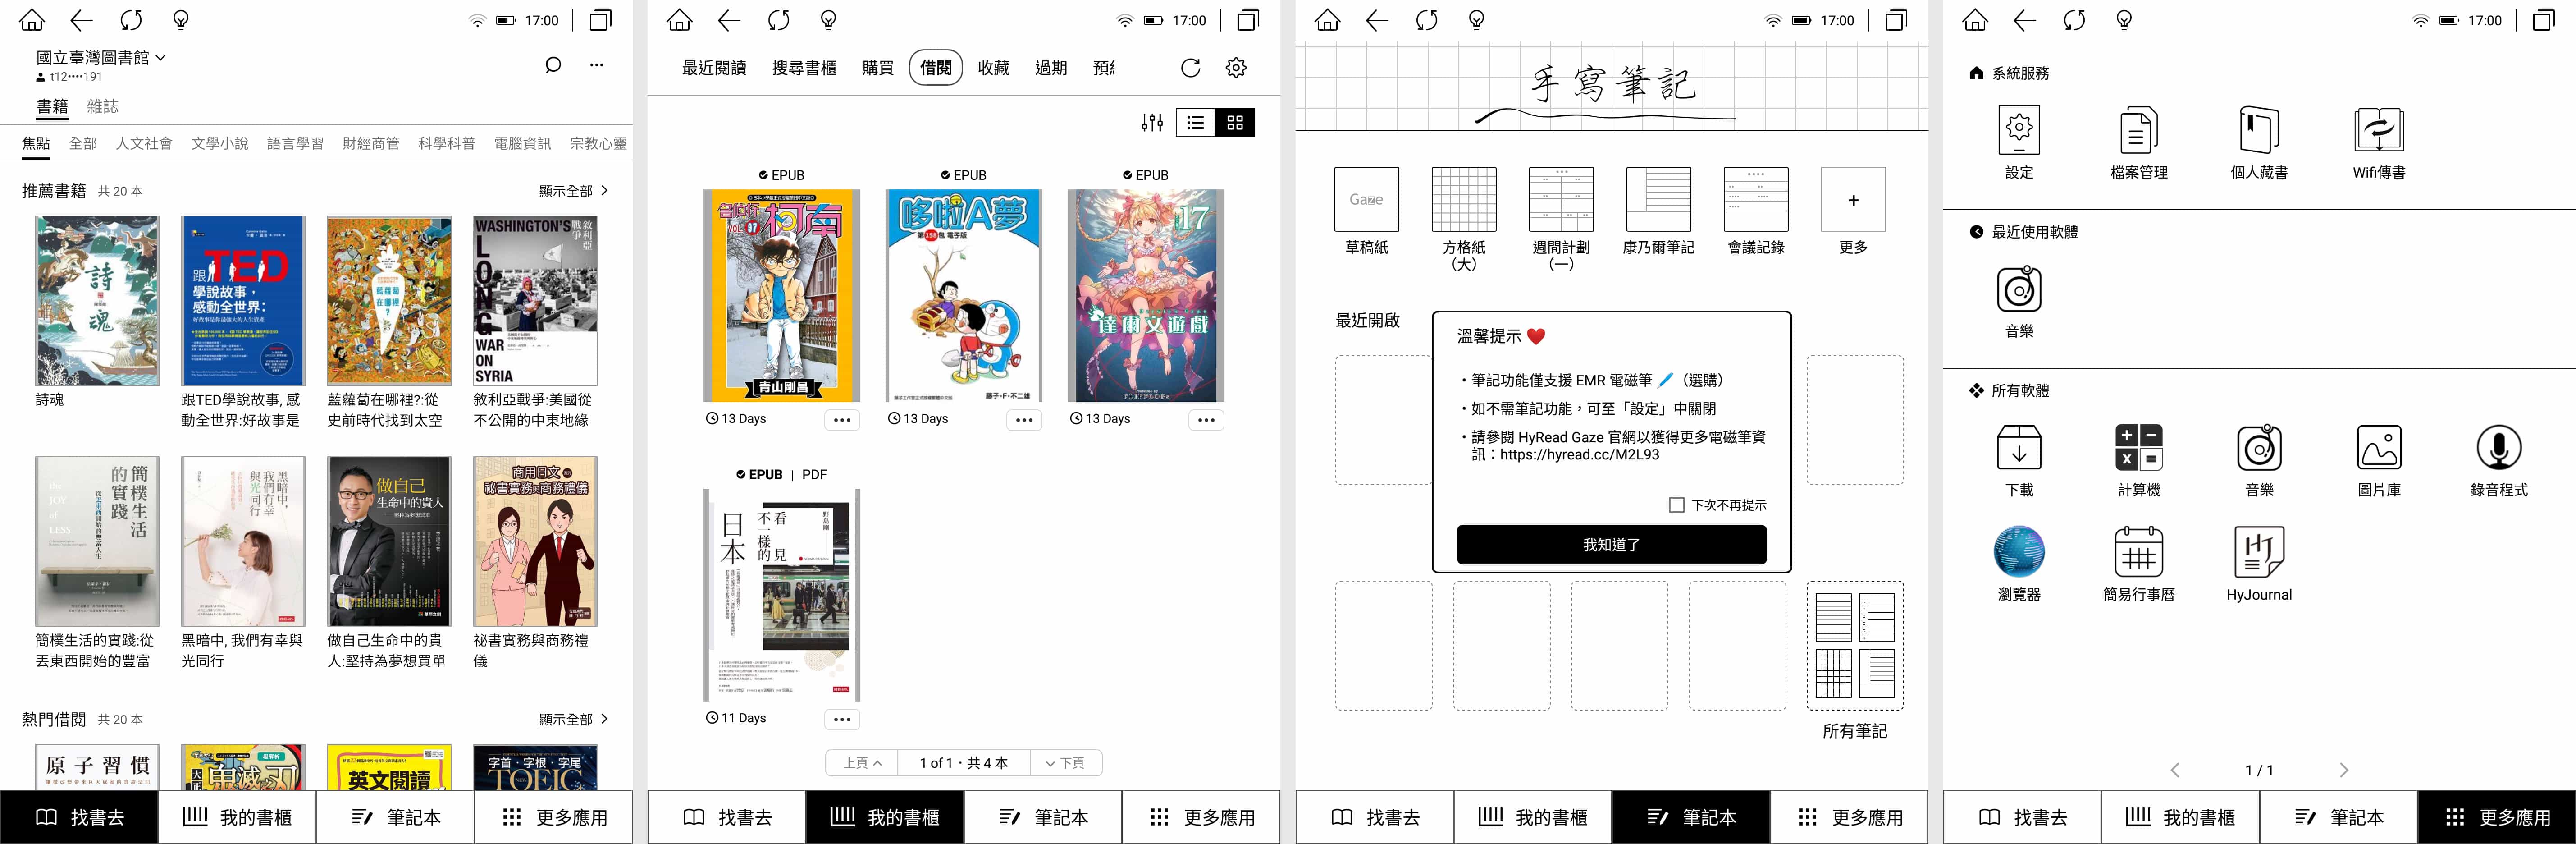The width and height of the screenshot is (2576, 844).
Task: Open the 購買 bookshelf tab
Action: pos(877,68)
